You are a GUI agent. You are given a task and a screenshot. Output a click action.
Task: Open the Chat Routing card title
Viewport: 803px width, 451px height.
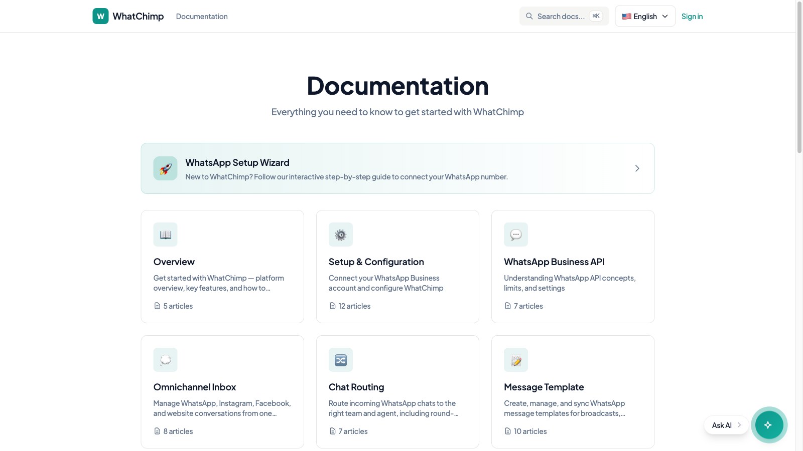coord(356,387)
